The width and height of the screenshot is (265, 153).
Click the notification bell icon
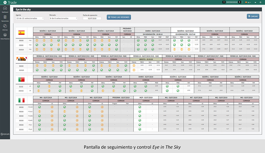click(240, 2)
